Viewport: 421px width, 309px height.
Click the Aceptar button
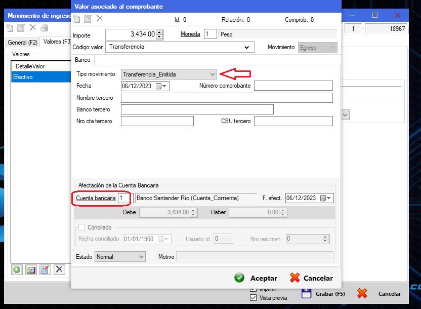point(256,278)
